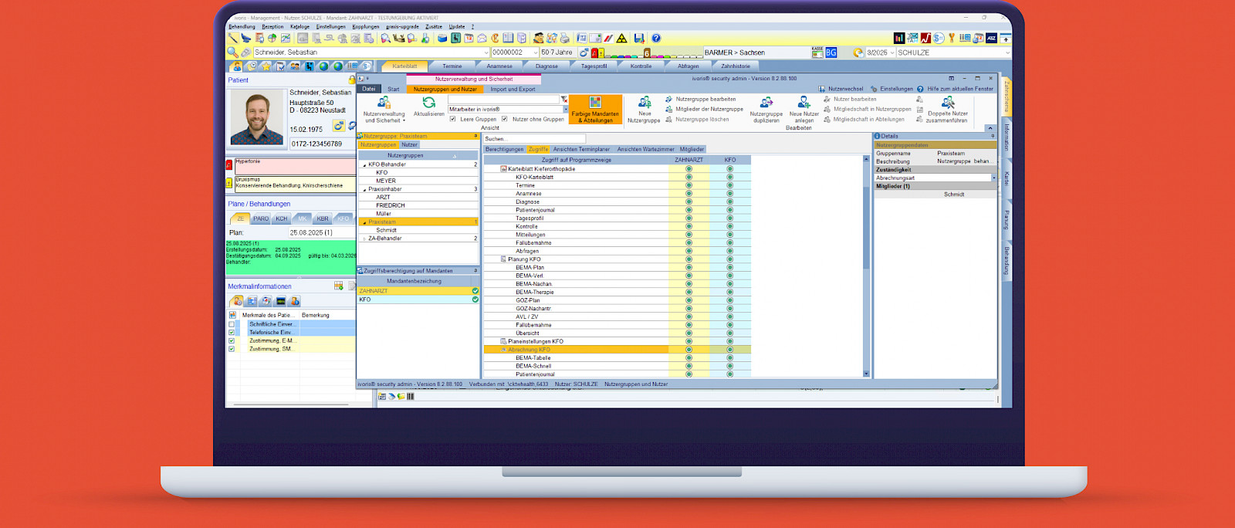Activate Farbige Mandanten & Abteilungen button
This screenshot has width=1235, height=528.
pos(595,110)
